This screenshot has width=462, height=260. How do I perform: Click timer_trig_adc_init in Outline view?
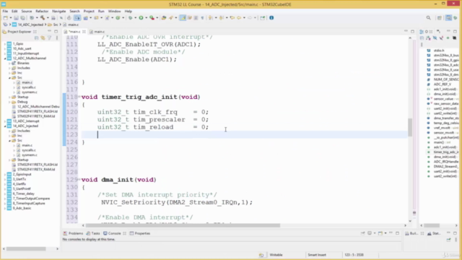(446, 152)
